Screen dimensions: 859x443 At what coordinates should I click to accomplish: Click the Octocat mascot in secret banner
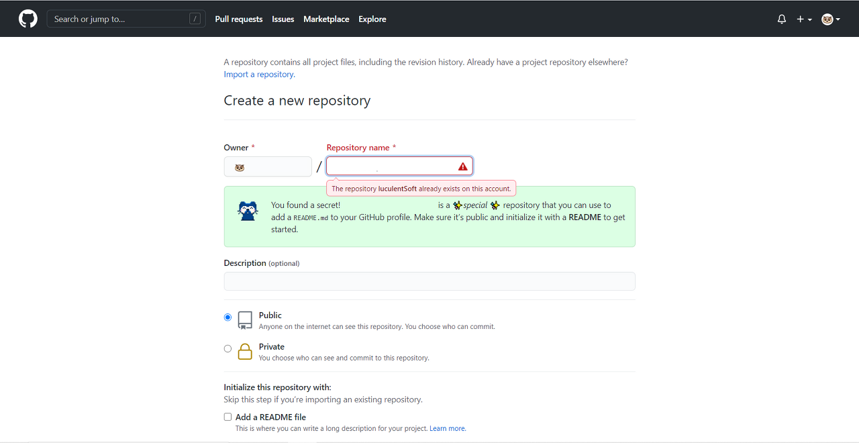point(248,211)
